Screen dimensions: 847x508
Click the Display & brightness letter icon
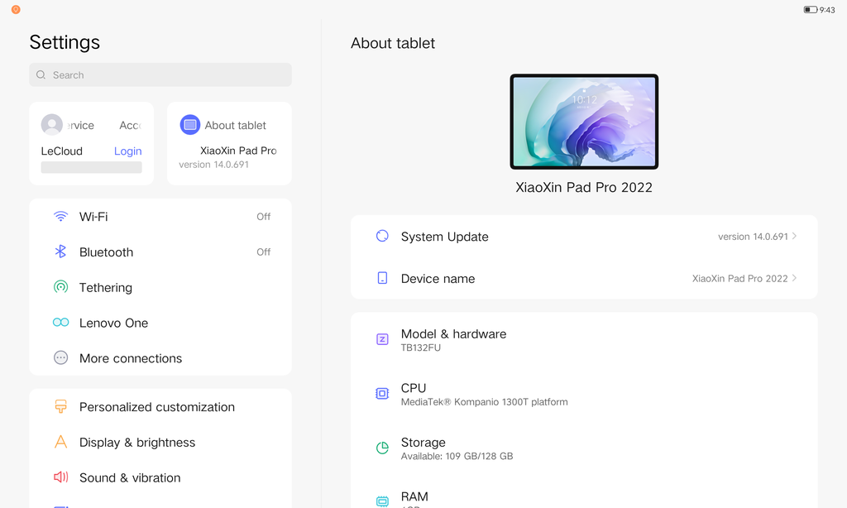tap(60, 442)
